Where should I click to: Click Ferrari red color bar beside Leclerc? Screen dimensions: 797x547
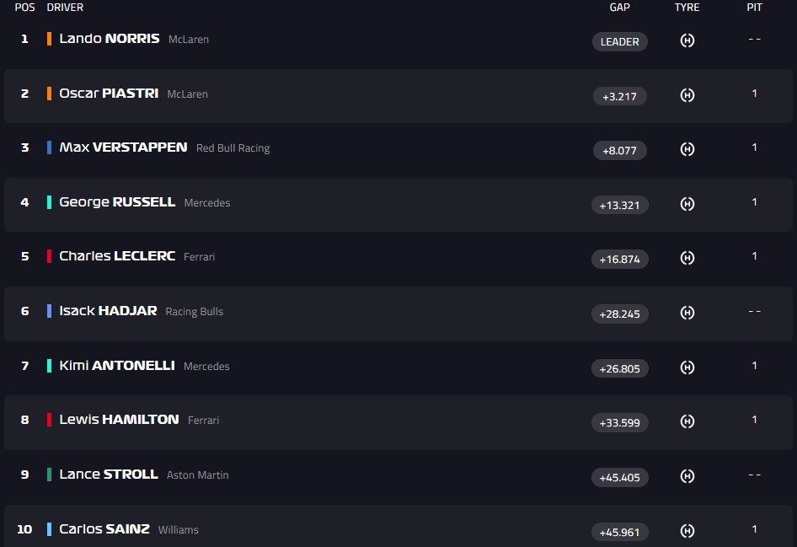[50, 256]
